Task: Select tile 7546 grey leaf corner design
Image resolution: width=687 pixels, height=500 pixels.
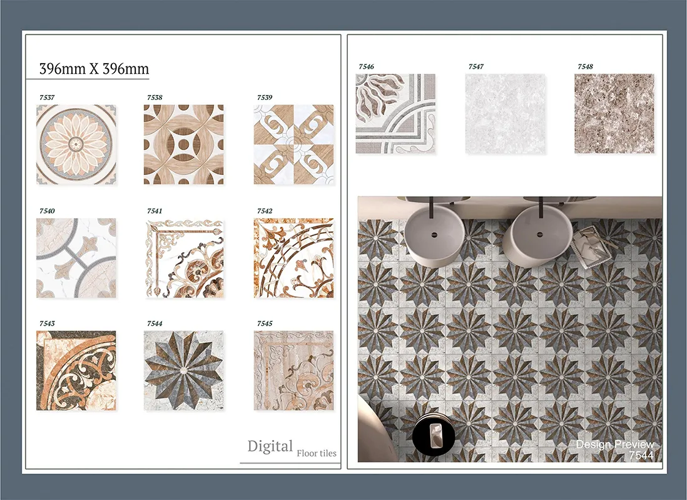Action: pos(395,114)
